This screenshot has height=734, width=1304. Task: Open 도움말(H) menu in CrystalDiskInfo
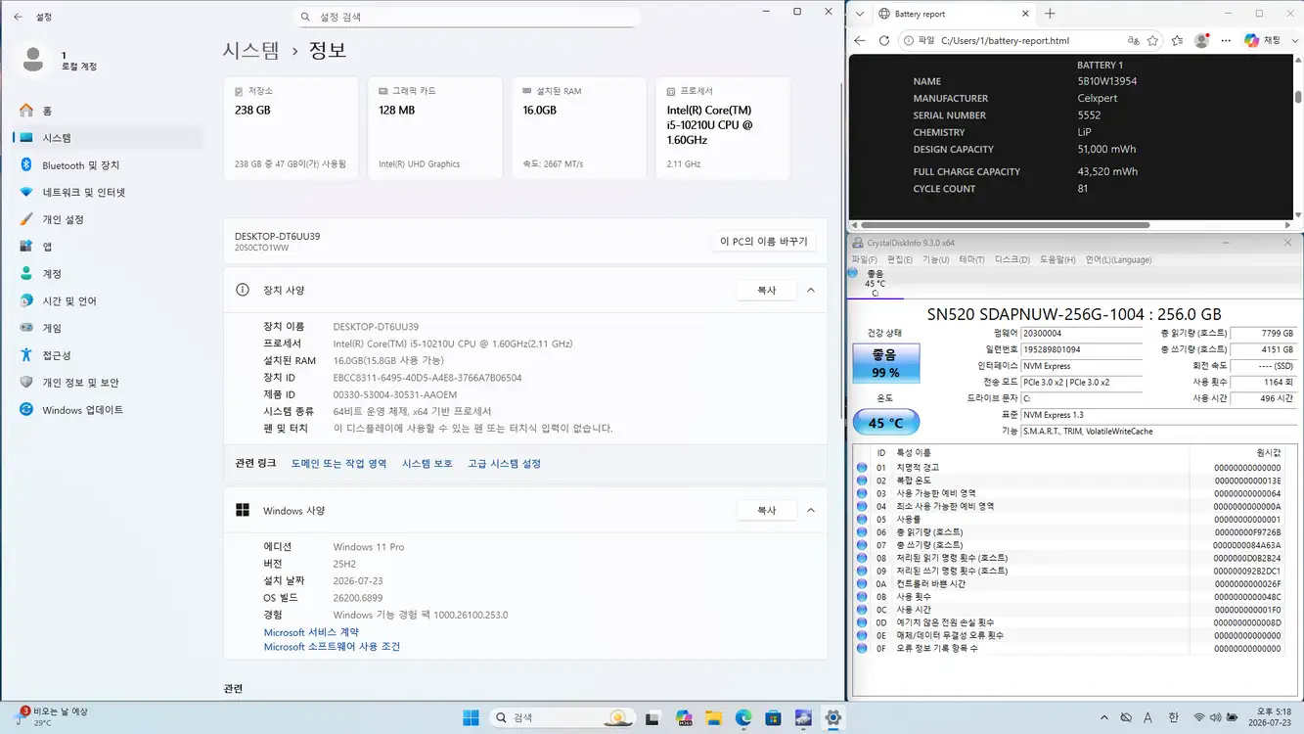[x=1057, y=259]
